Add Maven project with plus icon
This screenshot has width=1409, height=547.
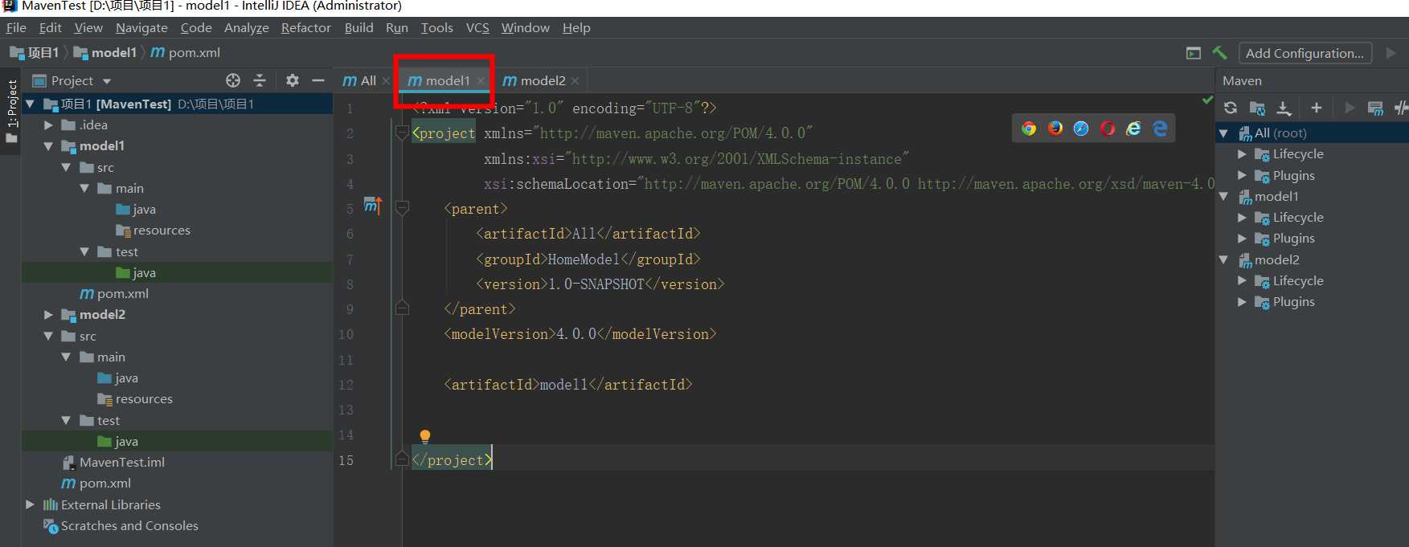click(x=1317, y=108)
